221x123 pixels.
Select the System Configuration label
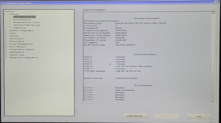click(22, 30)
